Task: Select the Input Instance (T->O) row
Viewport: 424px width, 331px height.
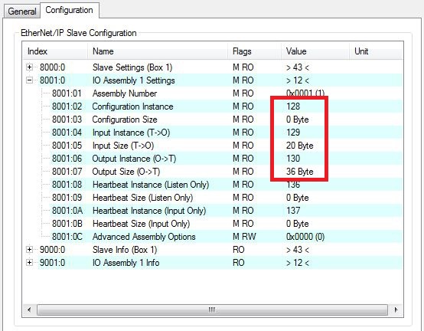Action: click(x=213, y=133)
